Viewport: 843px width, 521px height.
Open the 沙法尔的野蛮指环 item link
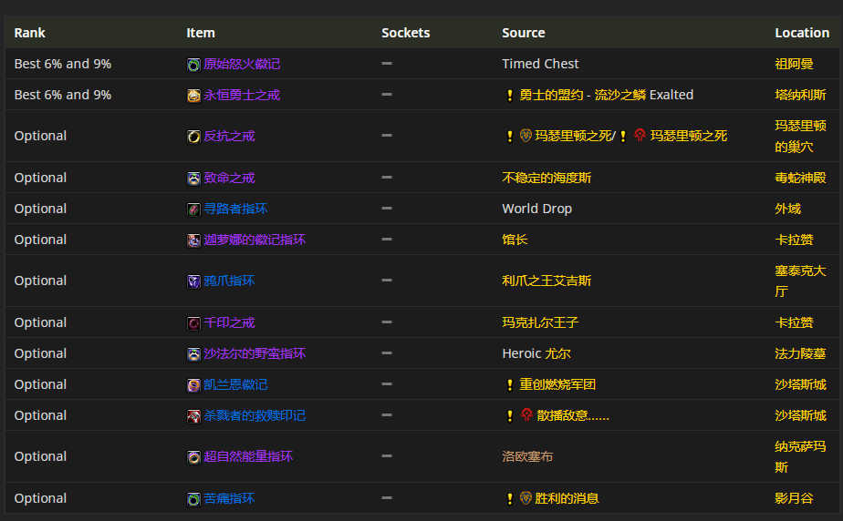255,353
